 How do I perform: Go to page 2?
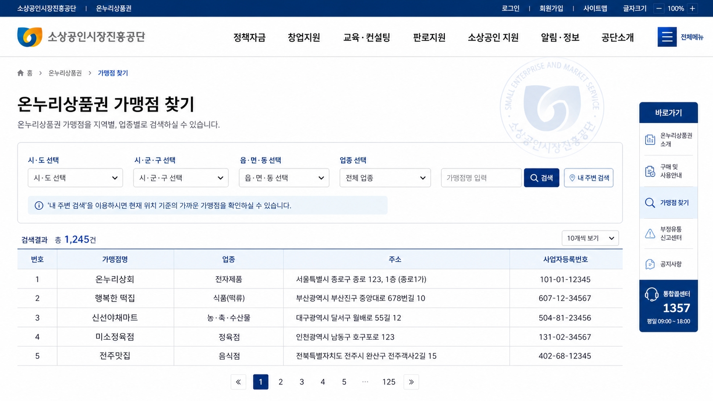point(281,382)
